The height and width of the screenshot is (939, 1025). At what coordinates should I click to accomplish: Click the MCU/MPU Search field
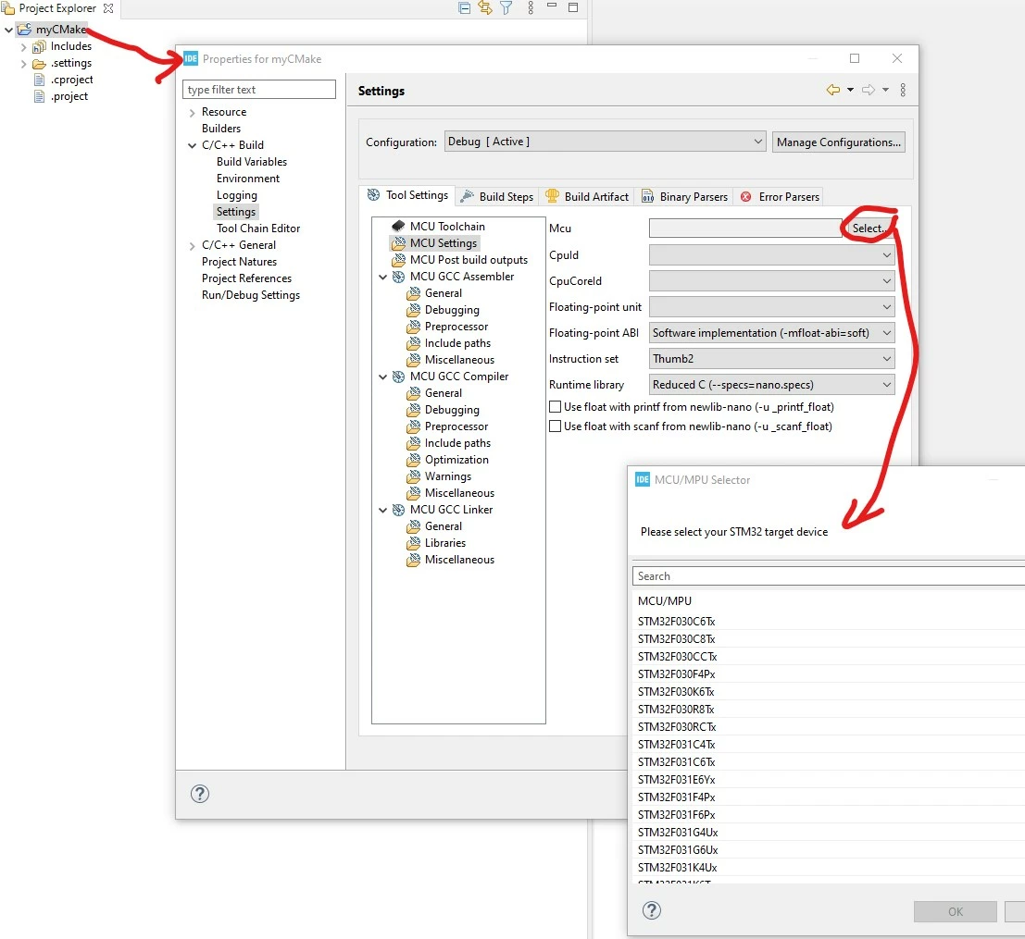(828, 576)
